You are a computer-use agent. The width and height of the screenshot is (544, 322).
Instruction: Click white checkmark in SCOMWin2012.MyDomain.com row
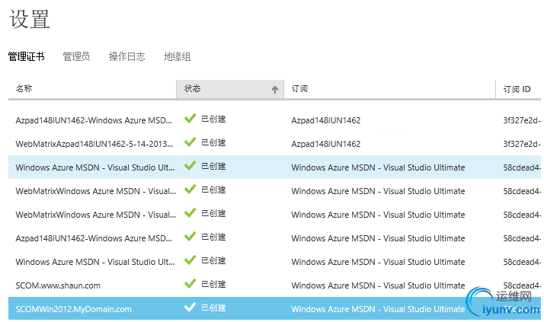(190, 308)
